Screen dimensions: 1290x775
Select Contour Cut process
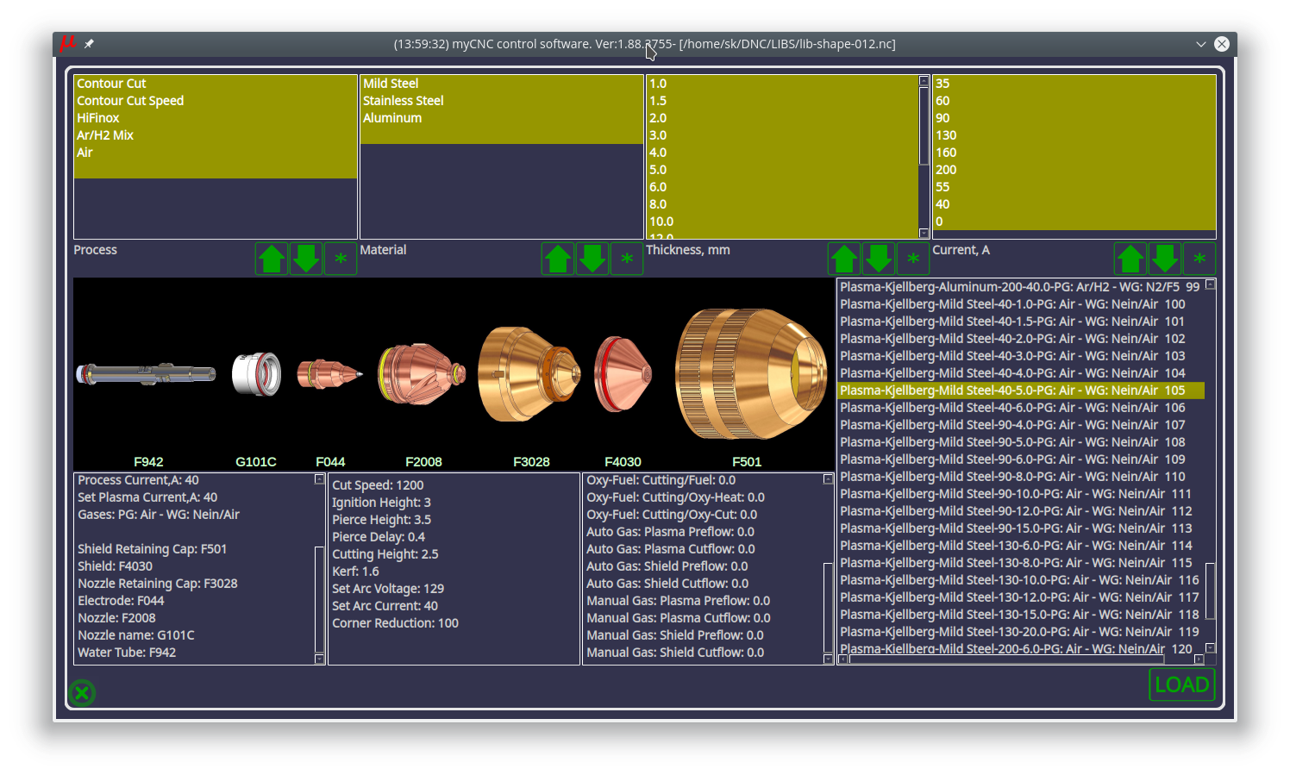coord(215,84)
